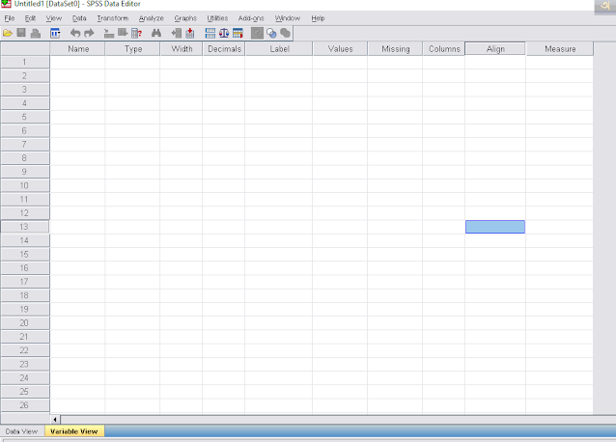616x442 pixels.
Task: Open the View menu
Action: tap(54, 18)
